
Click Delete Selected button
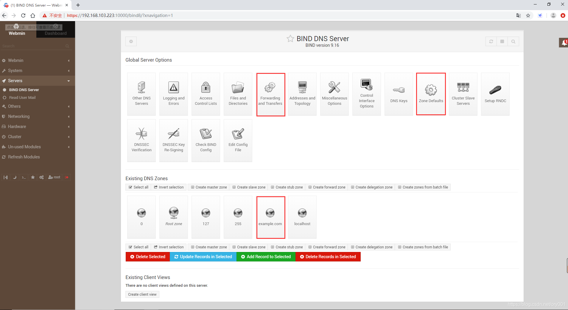148,257
